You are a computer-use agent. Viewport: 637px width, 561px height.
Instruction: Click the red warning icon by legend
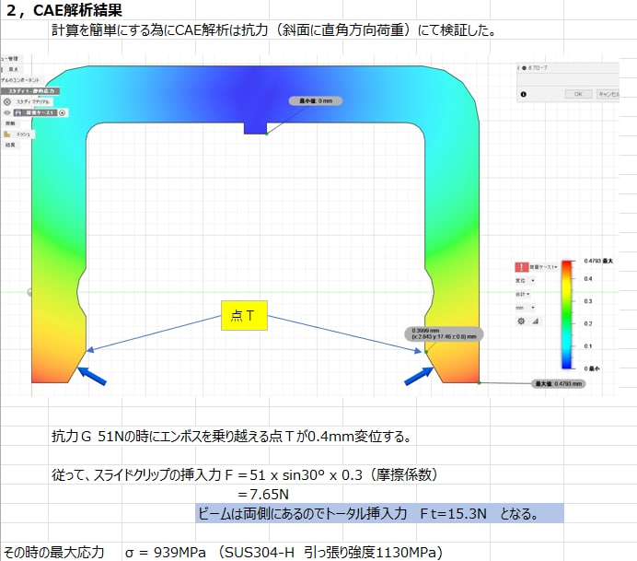coord(522,267)
